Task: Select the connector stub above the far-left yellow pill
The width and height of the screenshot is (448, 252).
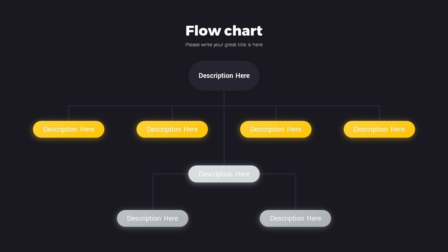Action: [69, 114]
